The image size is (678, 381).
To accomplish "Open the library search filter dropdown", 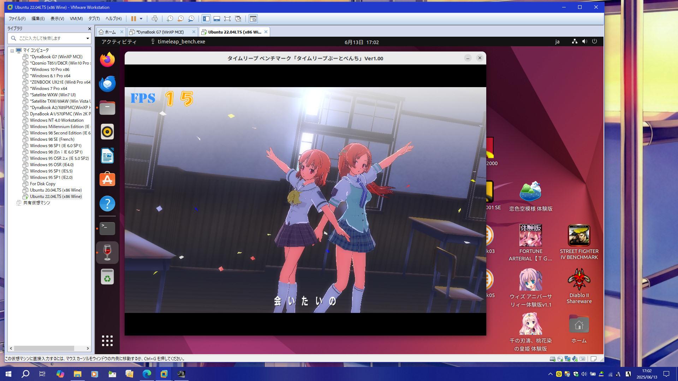I will tap(88, 38).
